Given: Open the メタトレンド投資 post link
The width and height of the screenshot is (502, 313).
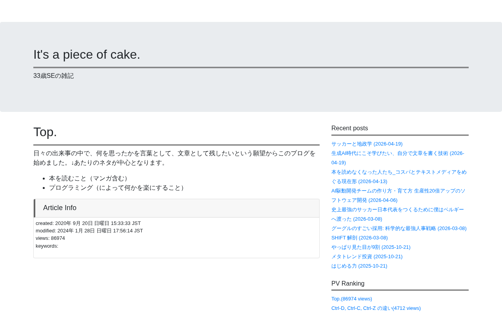Looking at the screenshot, I should click(x=367, y=257).
